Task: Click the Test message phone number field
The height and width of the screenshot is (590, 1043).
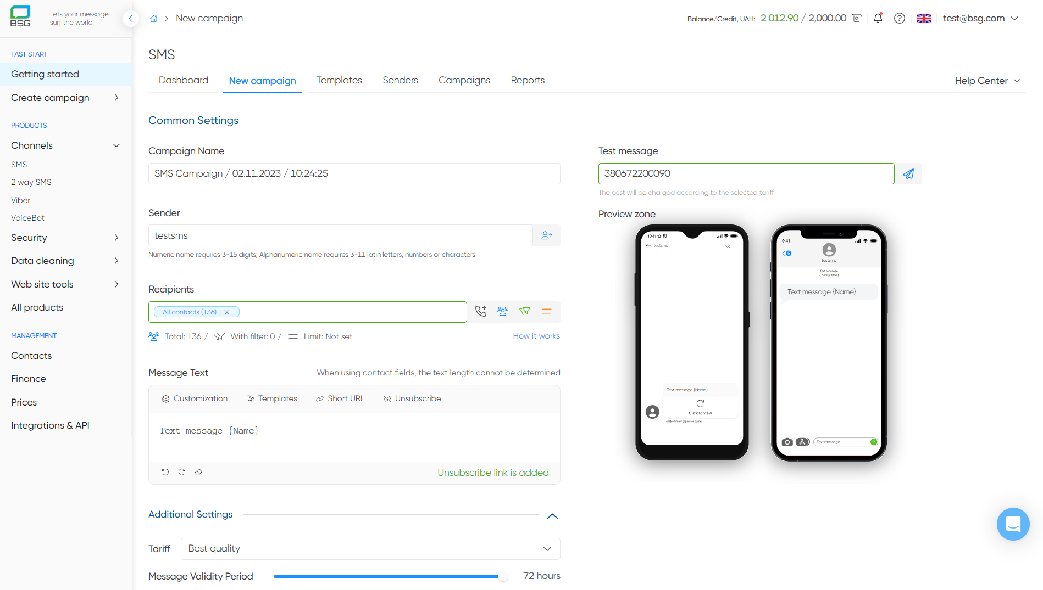Action: [745, 173]
